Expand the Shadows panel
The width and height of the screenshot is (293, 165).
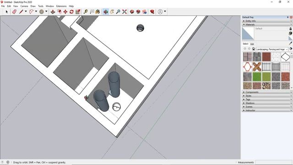[x=267, y=103]
